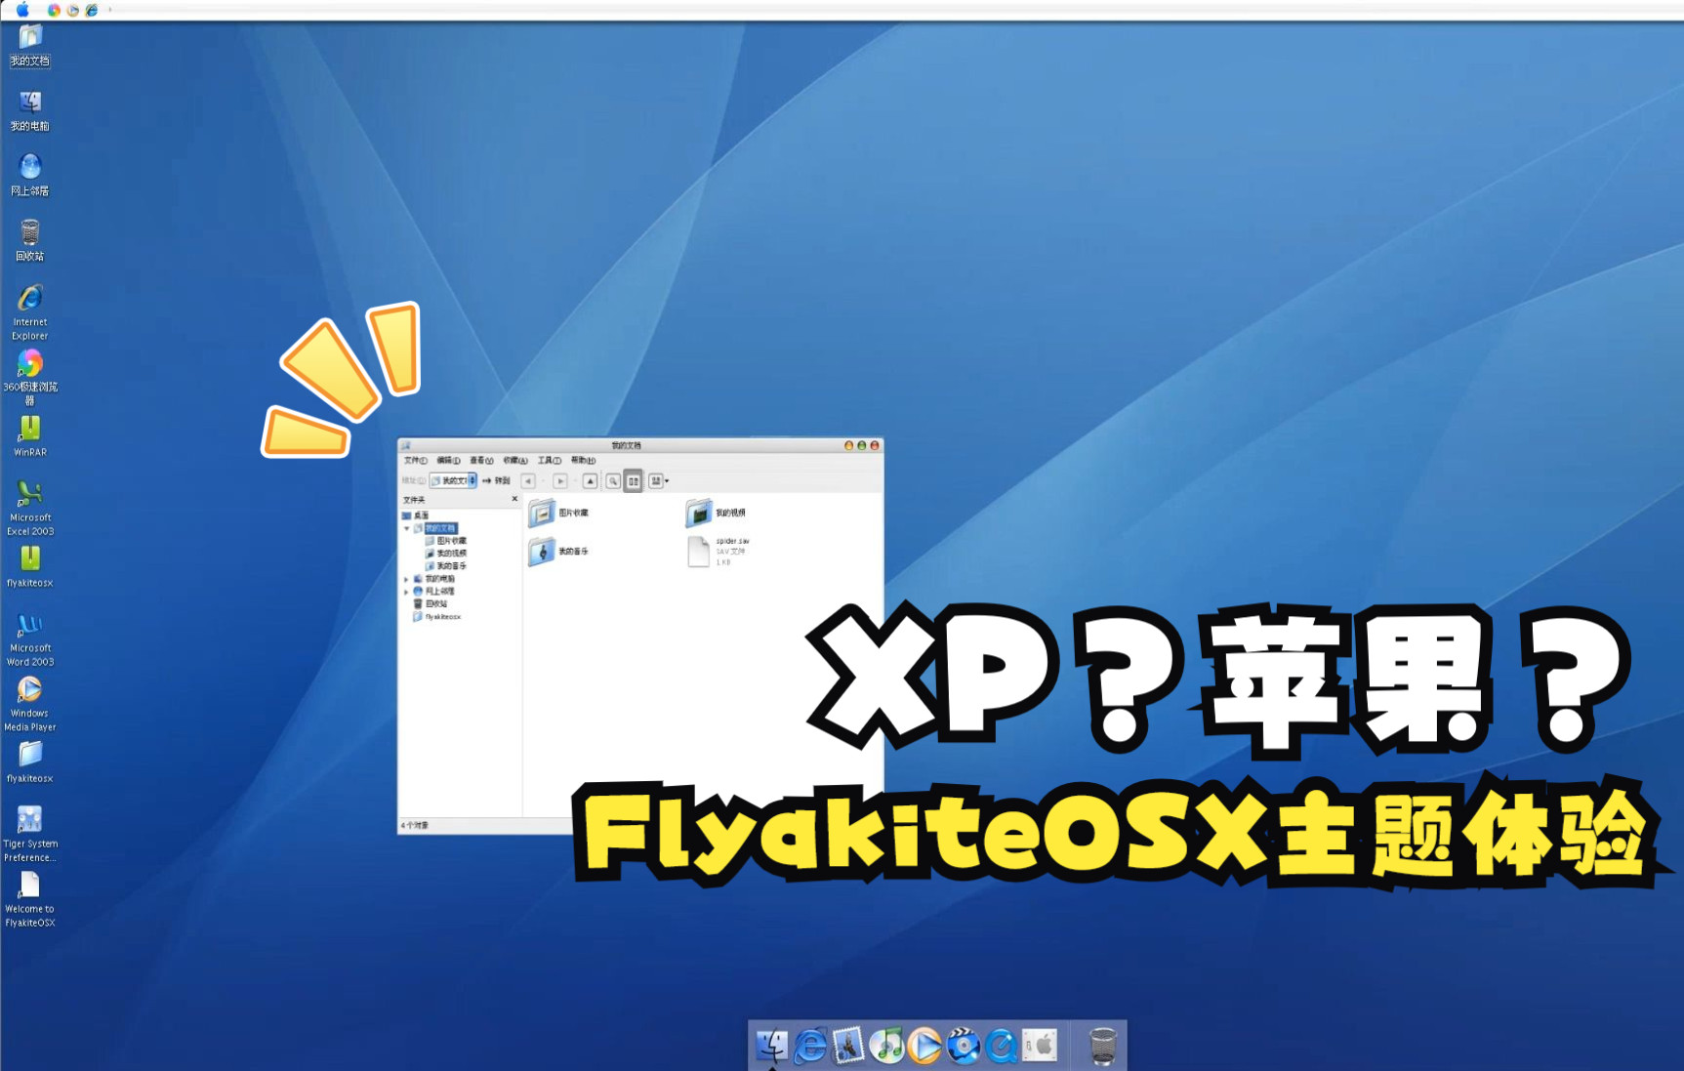Open the 我的音乐 folder in file view

click(558, 552)
